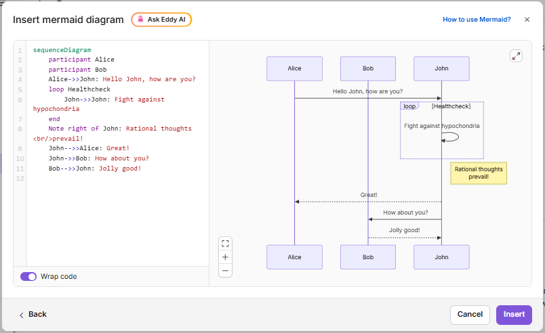Click the 'John->>Bob: How about you?' code line

pos(99,158)
